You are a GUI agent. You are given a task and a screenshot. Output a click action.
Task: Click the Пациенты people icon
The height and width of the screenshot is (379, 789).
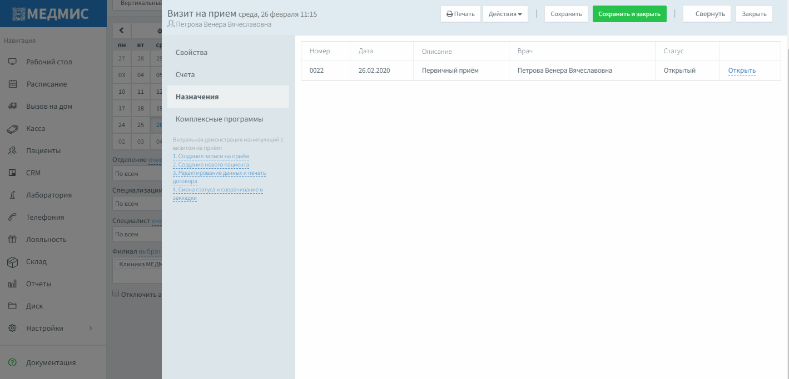(x=12, y=150)
